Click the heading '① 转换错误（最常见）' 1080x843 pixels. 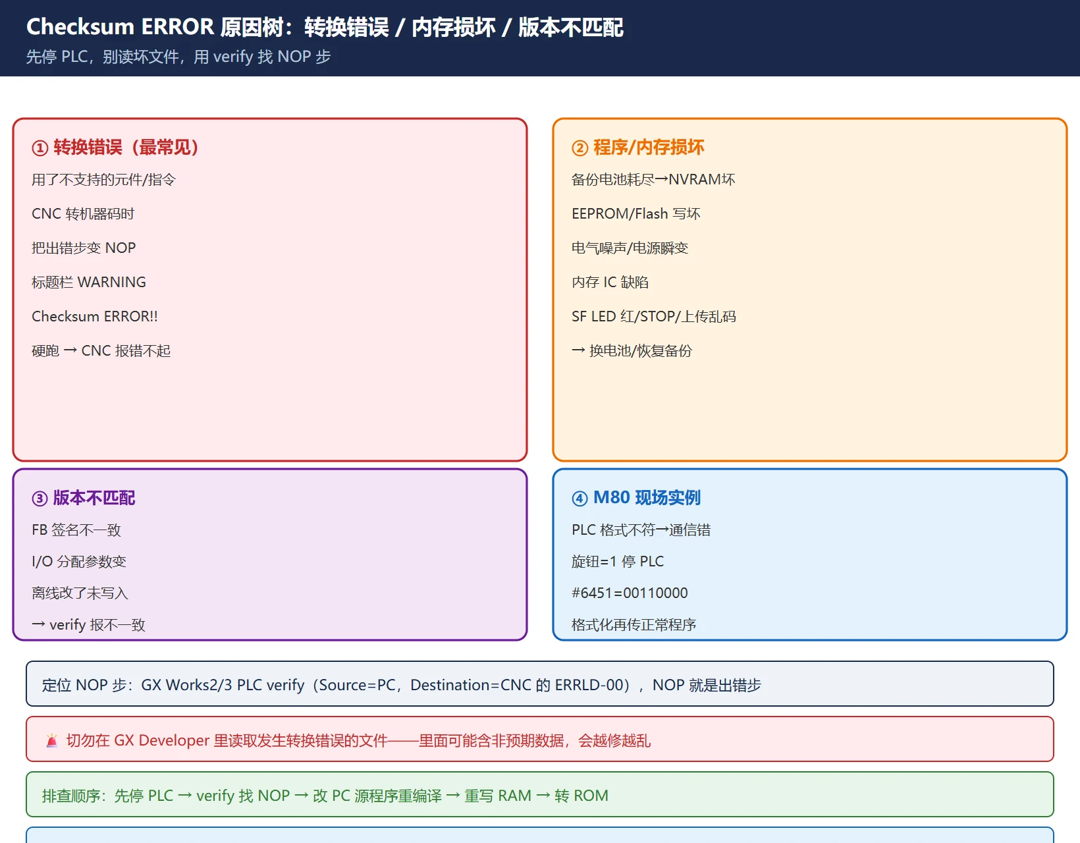point(115,147)
